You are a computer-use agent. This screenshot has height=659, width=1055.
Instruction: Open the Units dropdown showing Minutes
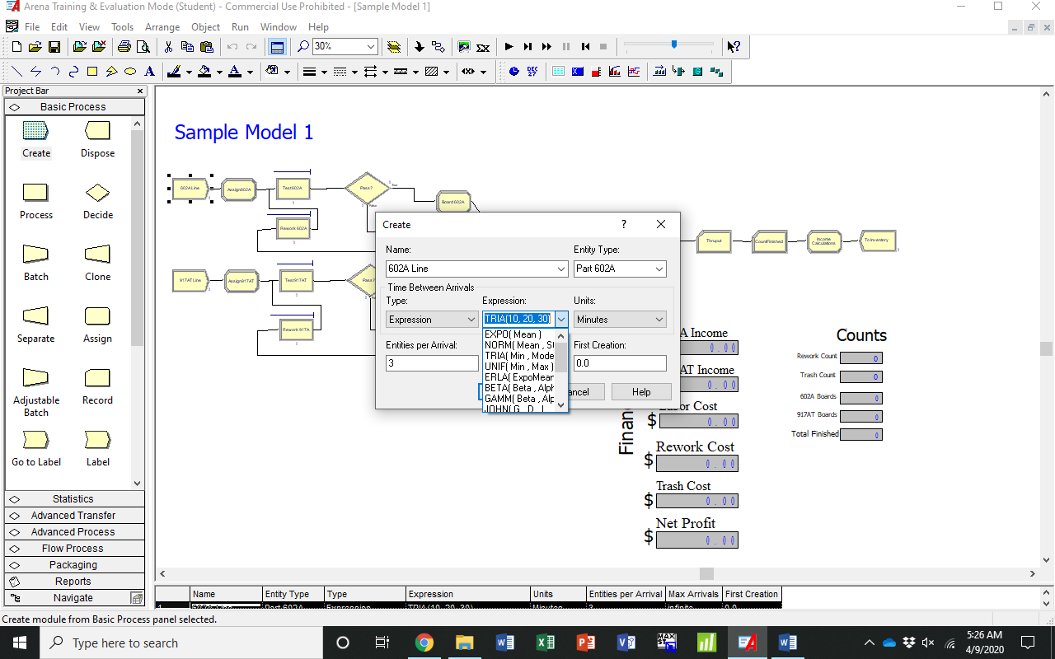tap(659, 320)
